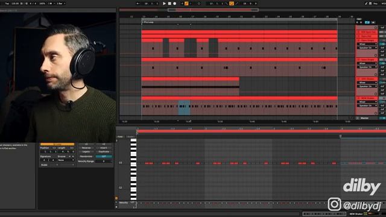The image size is (386, 217).
Task: Select the first C3 MIDI note
Action: tap(147, 163)
